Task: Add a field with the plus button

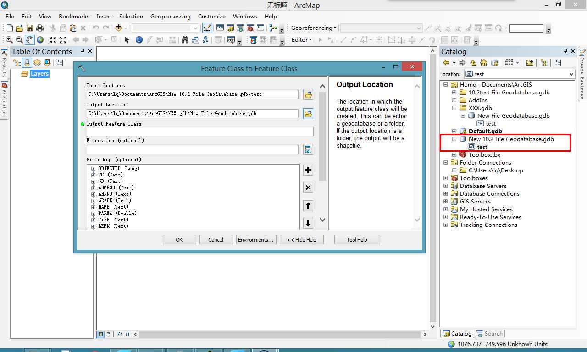Action: coord(308,170)
